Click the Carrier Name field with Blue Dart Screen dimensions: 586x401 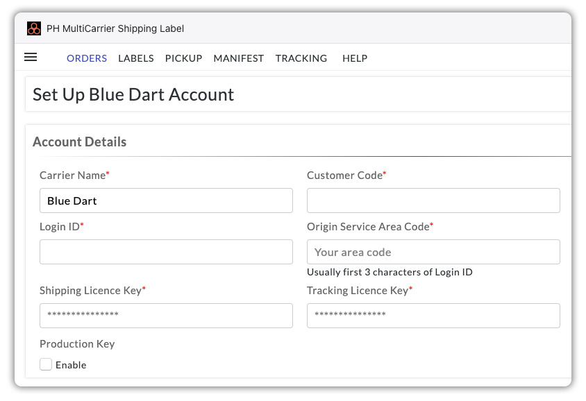[x=167, y=200]
